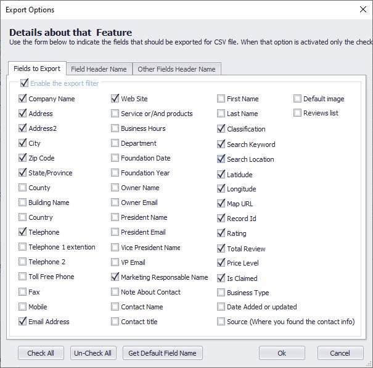
Task: Enable the Default image checkbox
Action: (x=297, y=98)
